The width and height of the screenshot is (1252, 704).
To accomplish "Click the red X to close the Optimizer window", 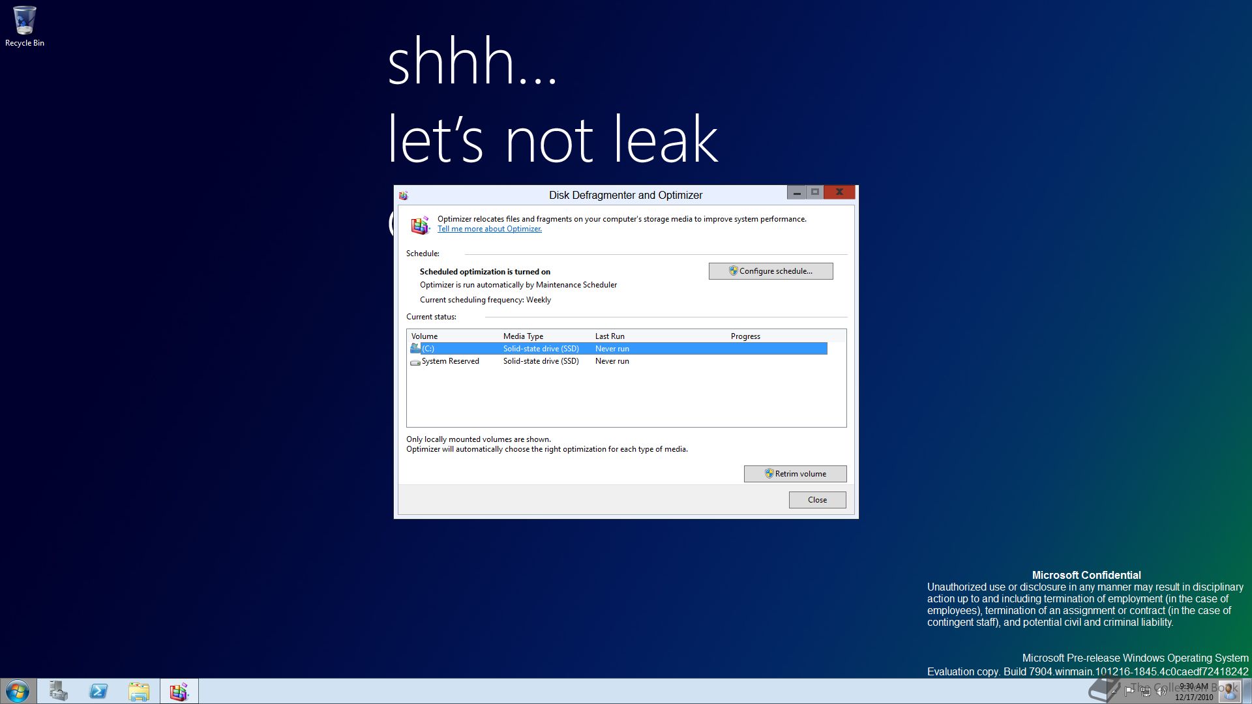I will (839, 192).
